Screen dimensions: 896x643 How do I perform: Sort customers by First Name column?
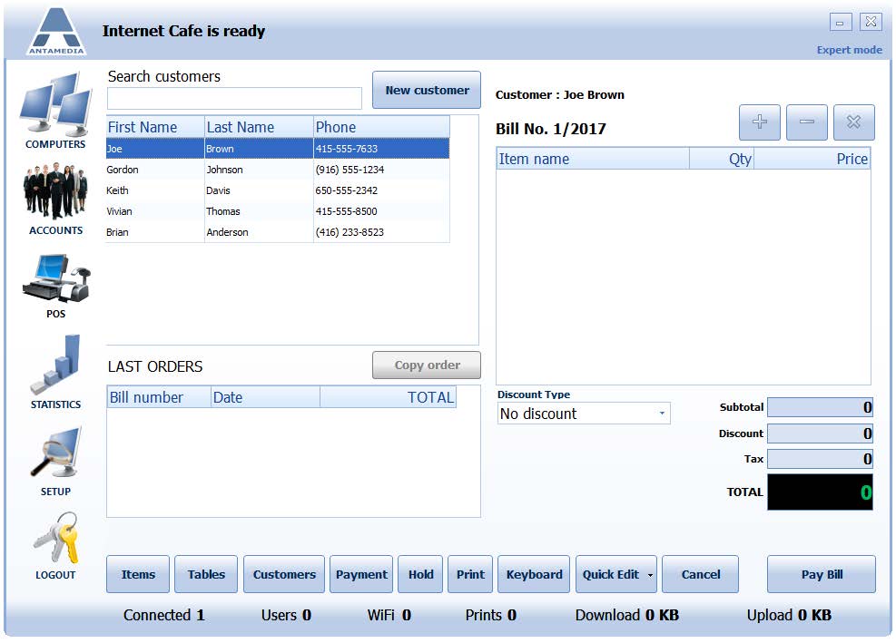[x=155, y=127]
